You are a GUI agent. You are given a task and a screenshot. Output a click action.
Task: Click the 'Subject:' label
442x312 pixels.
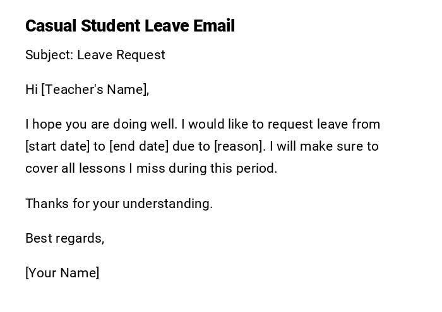(x=49, y=55)
